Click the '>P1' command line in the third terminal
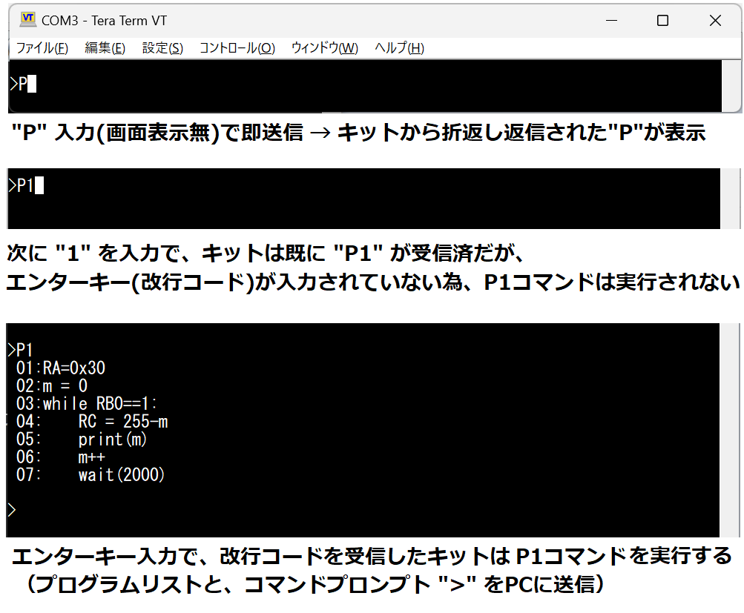This screenshot has height=613, width=744. coord(21,351)
